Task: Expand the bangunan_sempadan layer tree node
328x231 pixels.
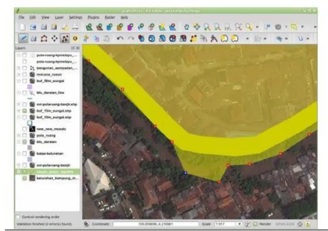Action: coord(19,68)
